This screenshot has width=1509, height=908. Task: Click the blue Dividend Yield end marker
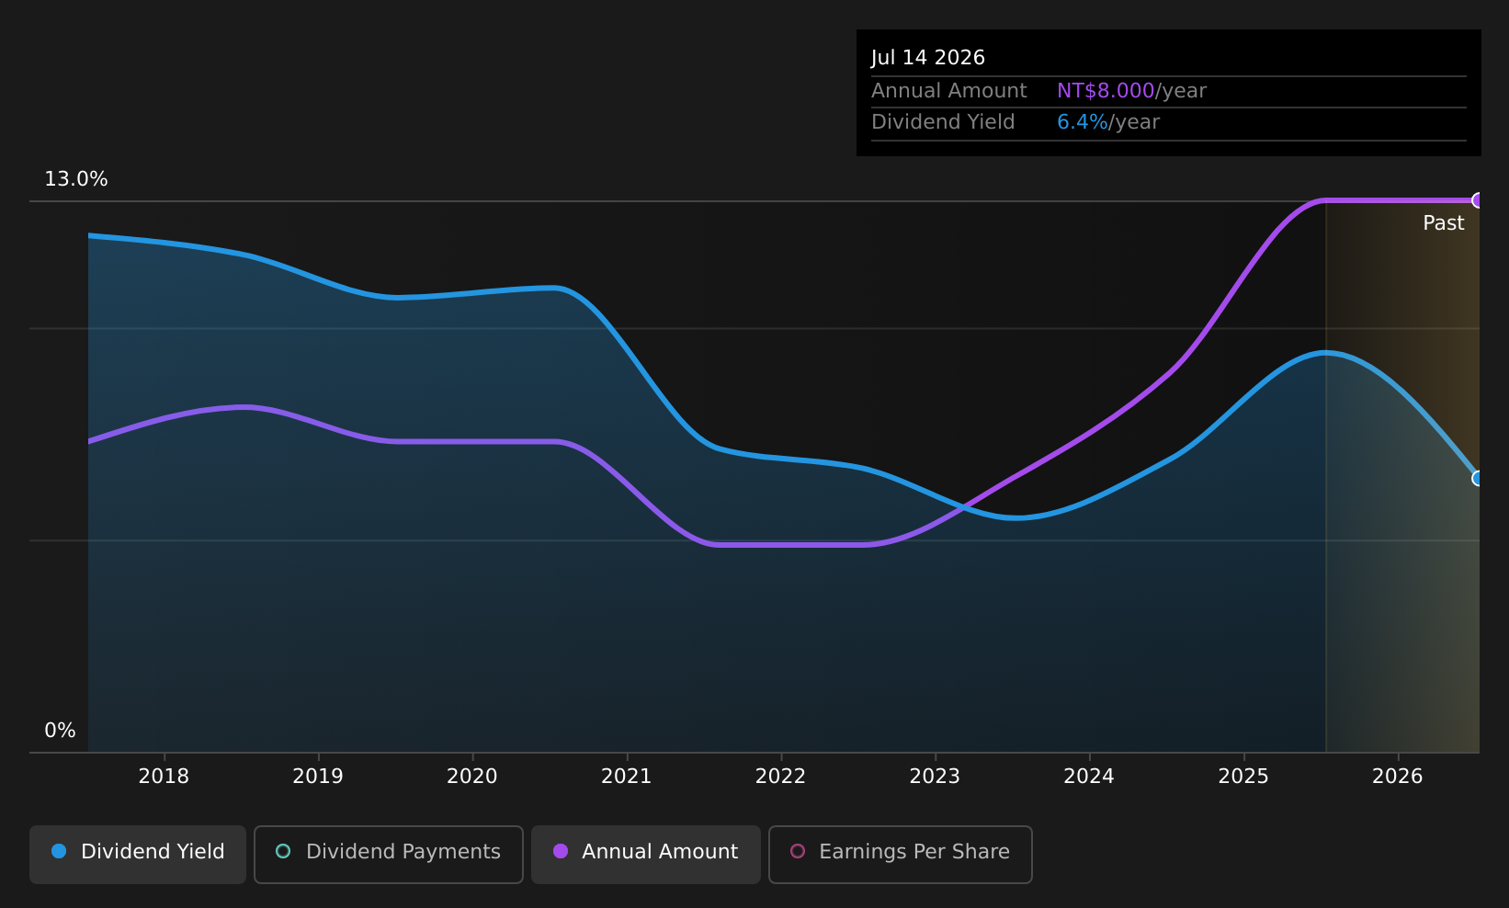pos(1478,478)
